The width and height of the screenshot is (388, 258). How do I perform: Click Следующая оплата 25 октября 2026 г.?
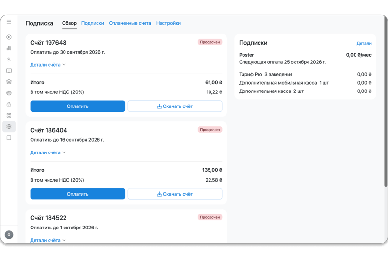pyautogui.click(x=282, y=62)
